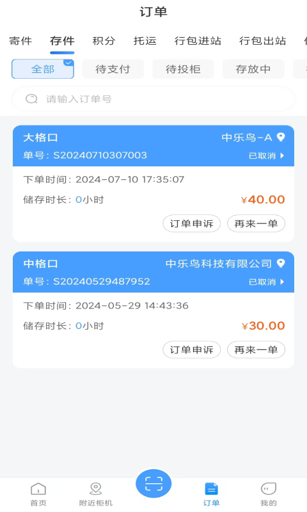Focus the 请输入订单号 search field
Image resolution: width=307 pixels, height=512 pixels.
[153, 99]
